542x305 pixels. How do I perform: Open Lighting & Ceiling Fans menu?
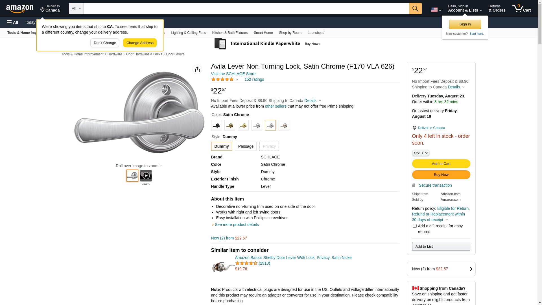(189, 33)
